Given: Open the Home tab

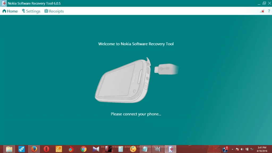Looking at the screenshot, I should click(10, 11).
